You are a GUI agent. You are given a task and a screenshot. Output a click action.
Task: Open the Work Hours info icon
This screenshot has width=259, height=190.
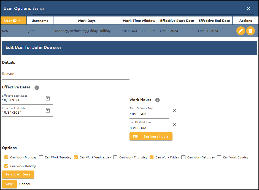tap(157, 100)
